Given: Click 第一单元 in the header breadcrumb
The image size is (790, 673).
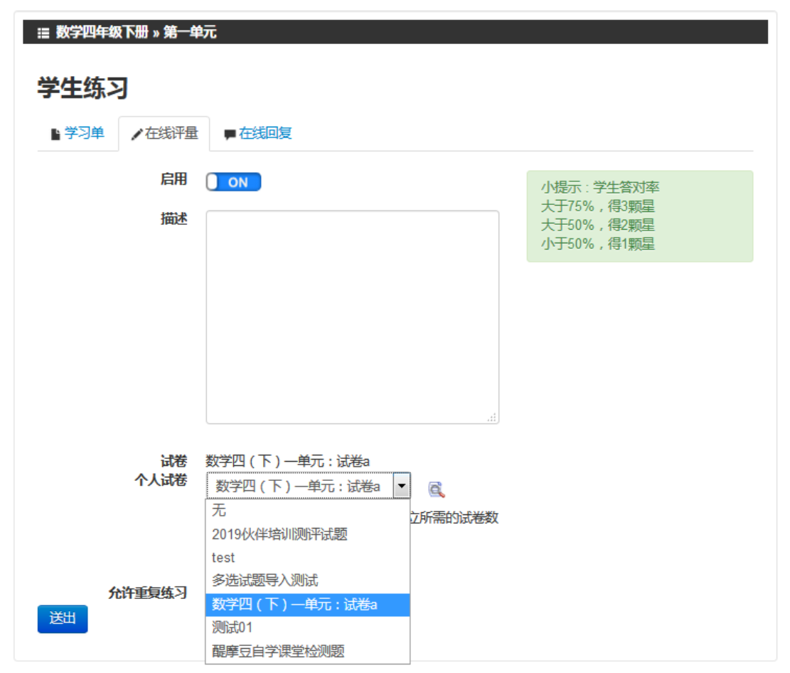Looking at the screenshot, I should pos(190,33).
